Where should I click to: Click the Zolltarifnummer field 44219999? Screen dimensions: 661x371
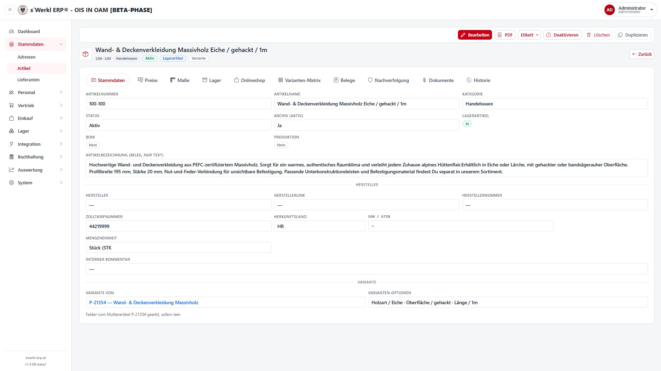(x=179, y=226)
